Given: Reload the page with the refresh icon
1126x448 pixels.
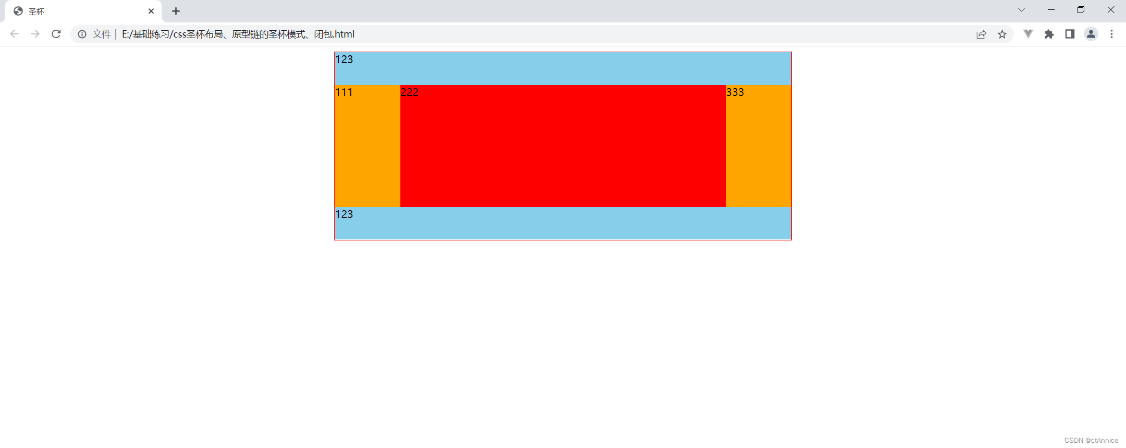Looking at the screenshot, I should (x=56, y=34).
